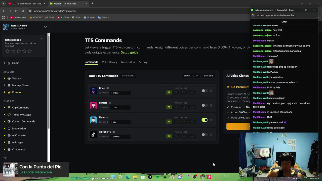
Task: Delete the Male command via its trash icon
Action: point(211,120)
